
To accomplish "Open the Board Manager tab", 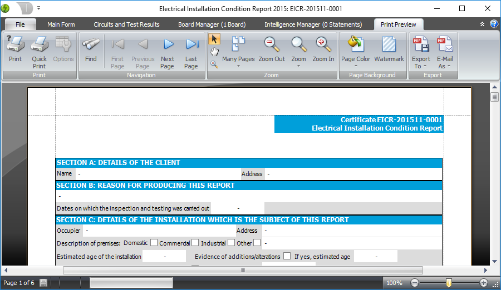I will click(211, 24).
